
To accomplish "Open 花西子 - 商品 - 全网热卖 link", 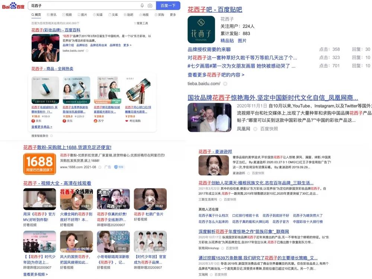I will [x=52, y=69].
